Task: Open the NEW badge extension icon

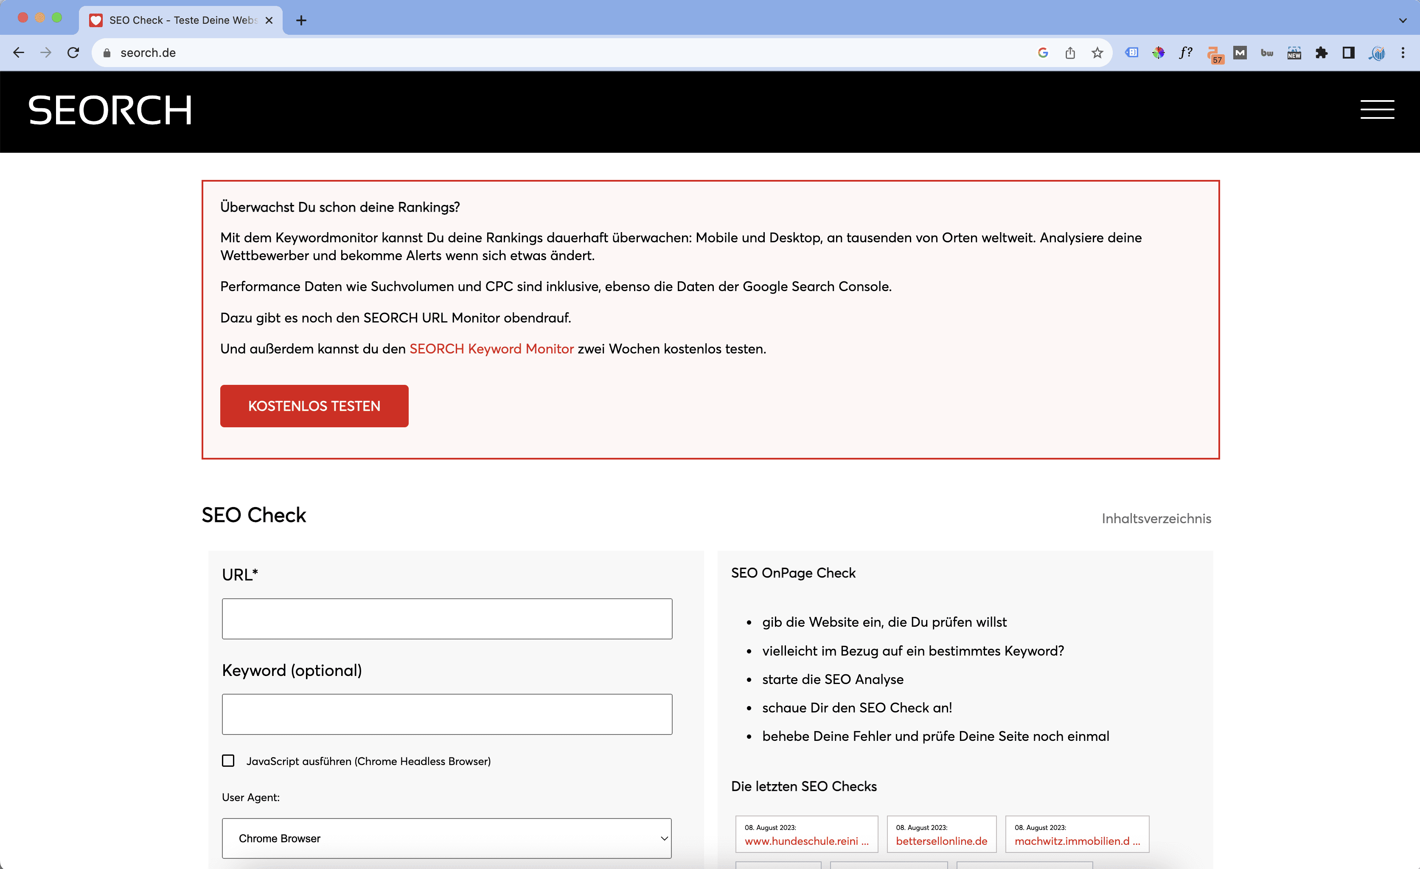Action: [1294, 53]
